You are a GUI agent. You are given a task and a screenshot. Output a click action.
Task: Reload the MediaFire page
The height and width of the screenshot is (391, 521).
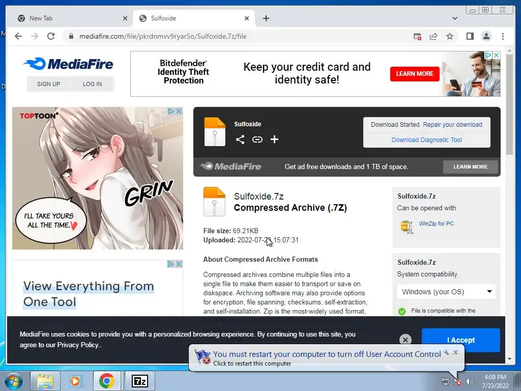tap(51, 36)
